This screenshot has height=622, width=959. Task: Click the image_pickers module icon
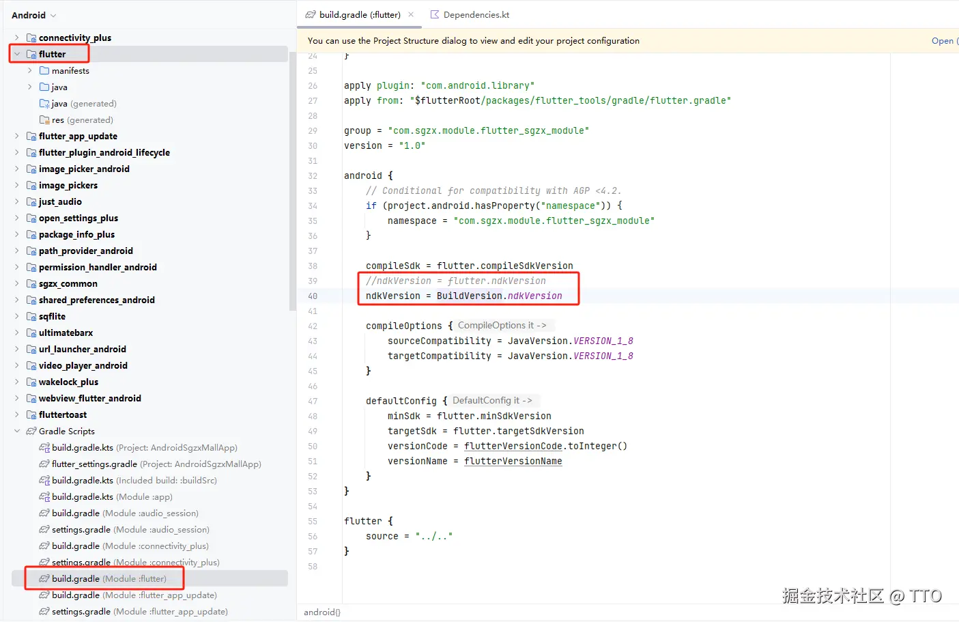(x=31, y=185)
